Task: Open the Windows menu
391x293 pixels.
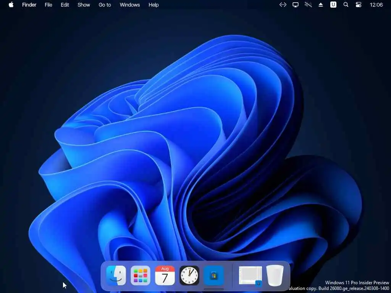Action: coord(130,5)
